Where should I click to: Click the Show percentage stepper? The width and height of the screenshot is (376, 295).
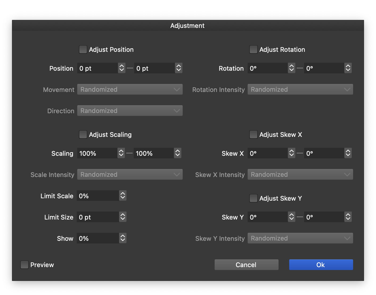pyautogui.click(x=122, y=238)
